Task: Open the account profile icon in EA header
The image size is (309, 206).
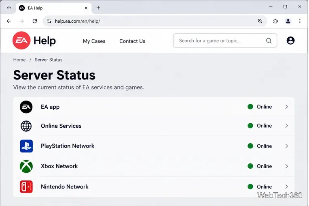Action: [x=290, y=41]
